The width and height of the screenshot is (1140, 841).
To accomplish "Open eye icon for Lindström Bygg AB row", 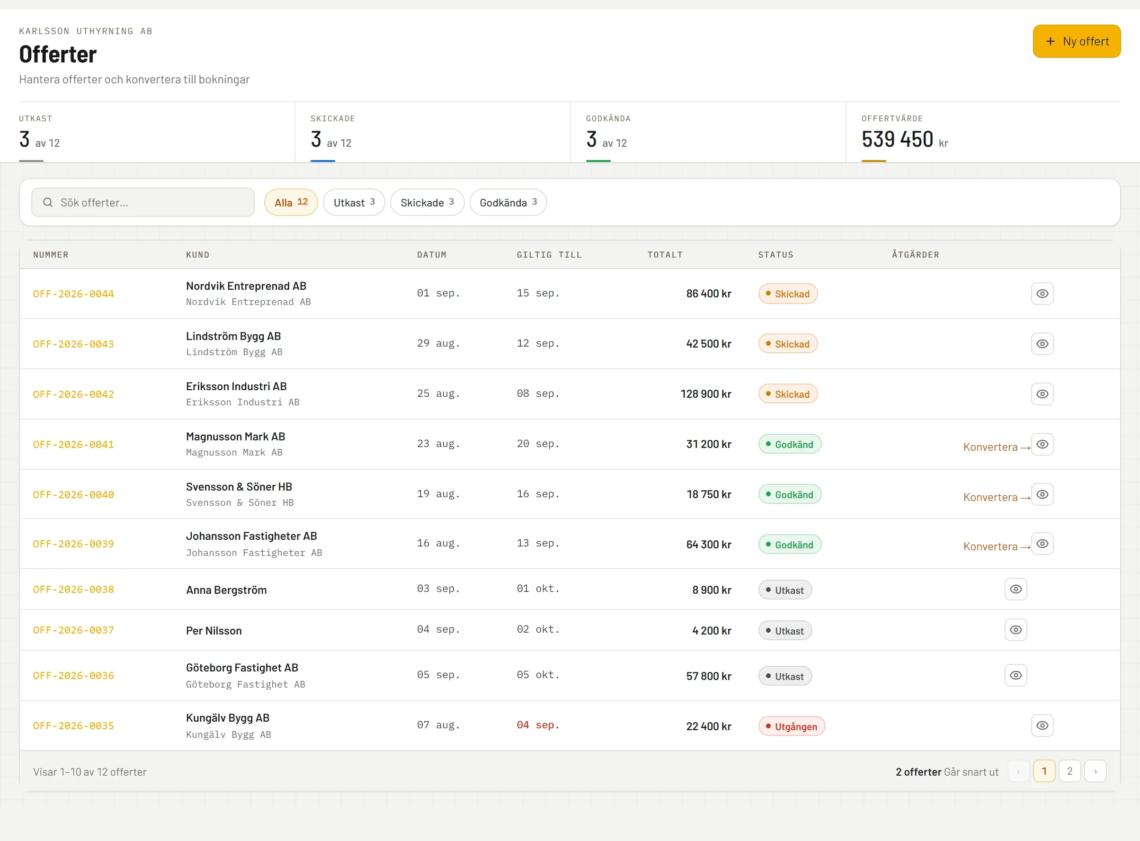I will click(1042, 344).
